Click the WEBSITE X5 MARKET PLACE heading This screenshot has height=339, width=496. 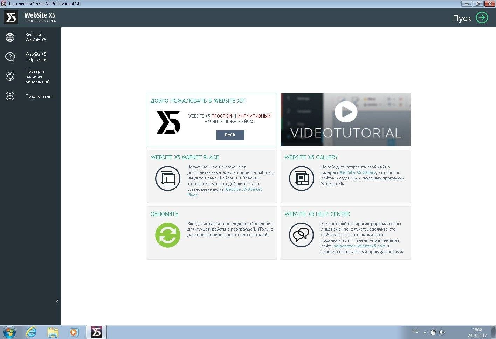[x=185, y=157]
